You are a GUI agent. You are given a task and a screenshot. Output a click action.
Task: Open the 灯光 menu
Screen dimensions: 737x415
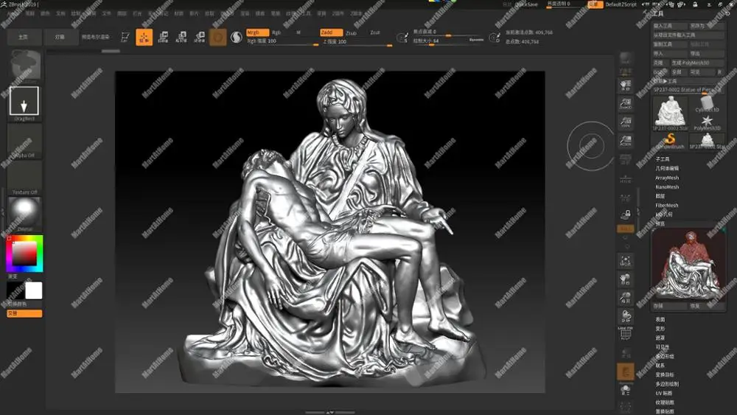click(137, 13)
